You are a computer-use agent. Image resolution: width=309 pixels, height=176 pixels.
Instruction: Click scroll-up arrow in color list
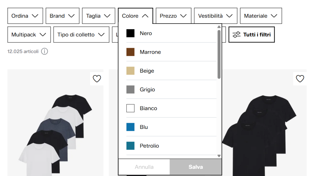pos(219,27)
